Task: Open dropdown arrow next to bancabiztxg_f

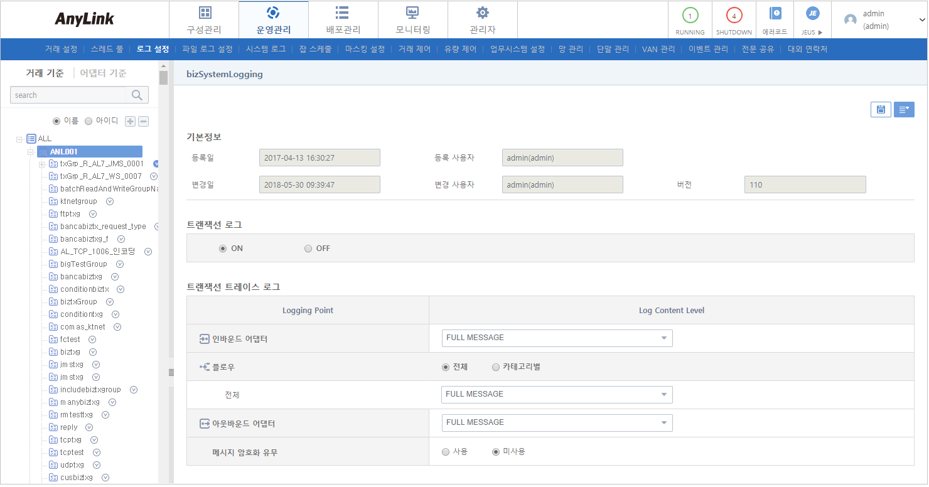Action: [121, 239]
